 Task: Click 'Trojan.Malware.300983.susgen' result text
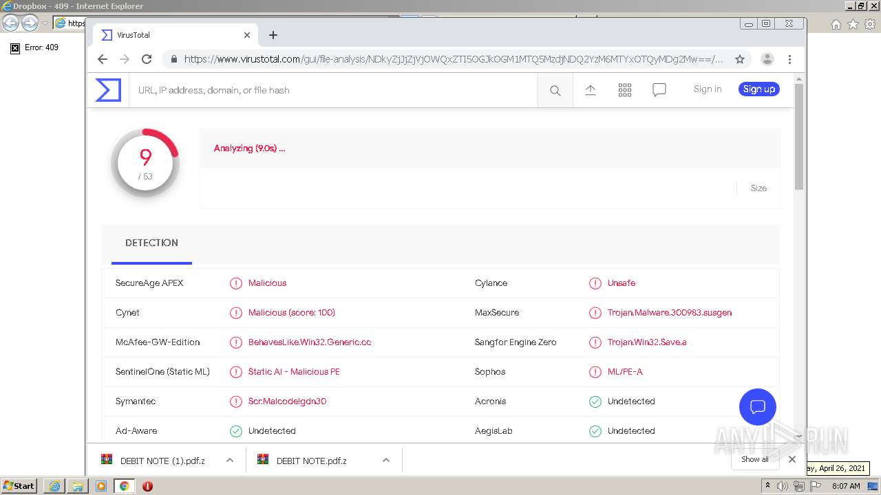click(x=670, y=313)
